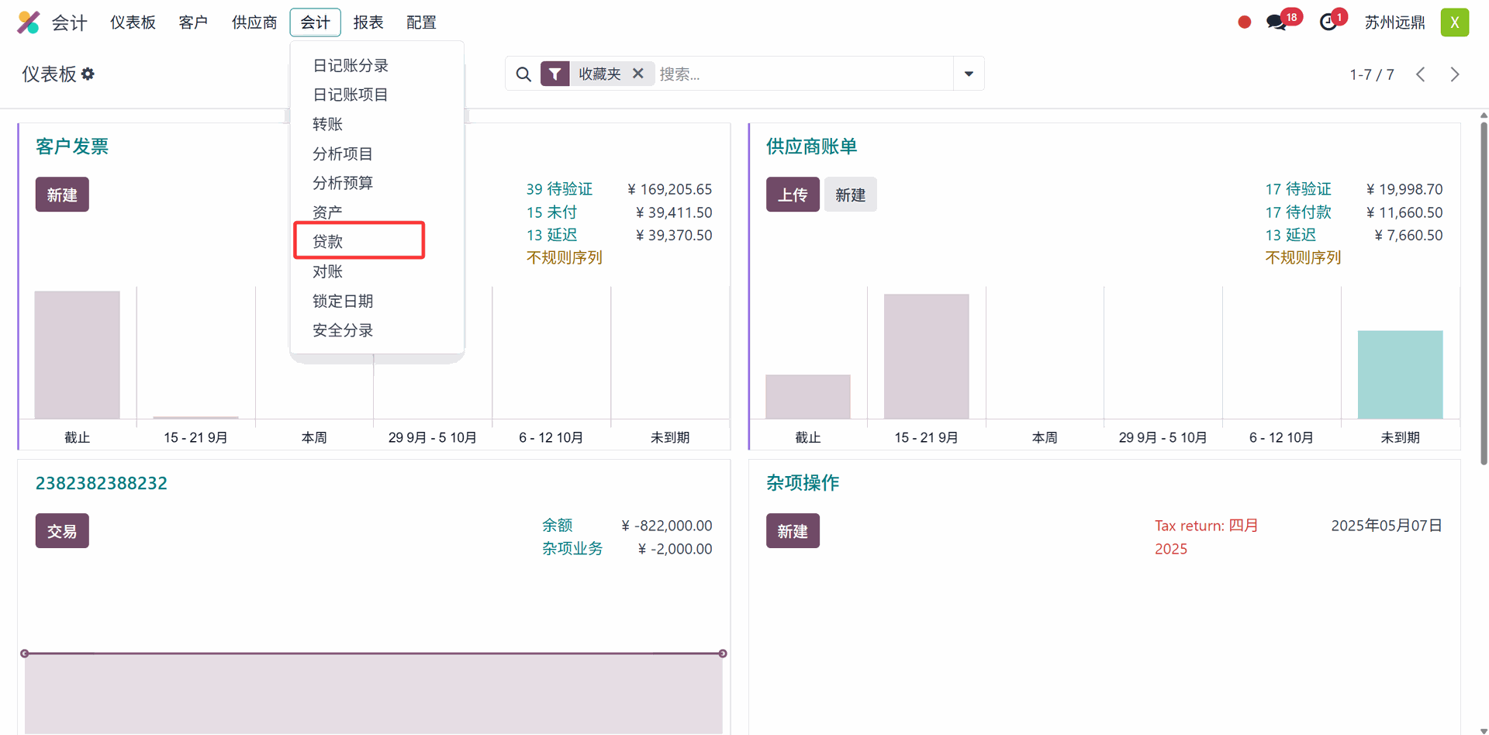Click 上传 button for vendor bills

click(x=792, y=195)
